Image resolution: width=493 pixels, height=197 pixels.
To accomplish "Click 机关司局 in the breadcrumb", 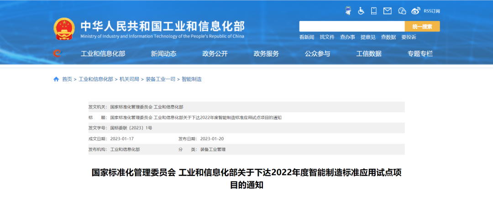I will click(129, 79).
